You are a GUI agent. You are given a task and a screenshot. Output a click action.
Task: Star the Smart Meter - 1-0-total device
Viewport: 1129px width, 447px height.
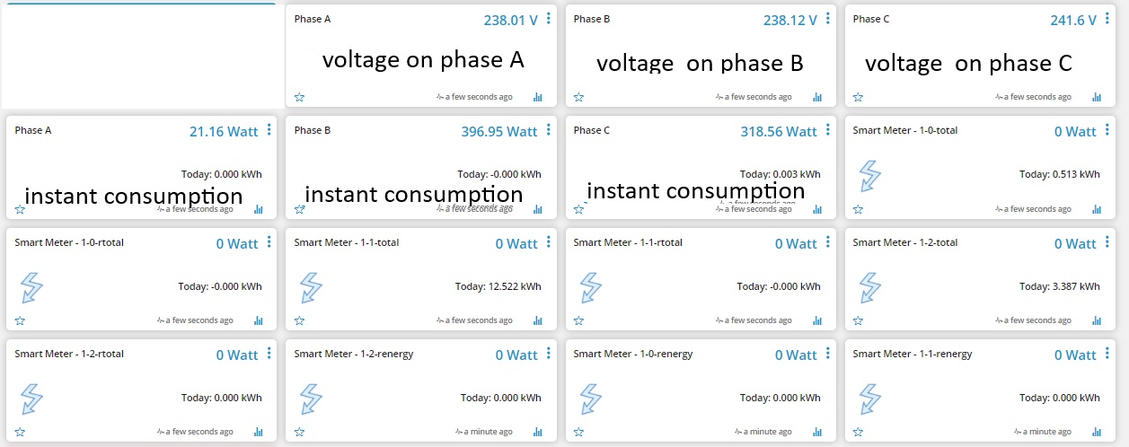pyautogui.click(x=858, y=209)
